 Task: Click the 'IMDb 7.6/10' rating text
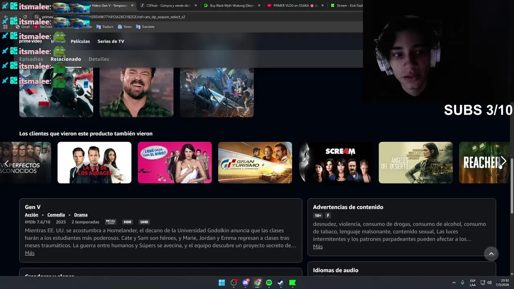[x=37, y=222]
